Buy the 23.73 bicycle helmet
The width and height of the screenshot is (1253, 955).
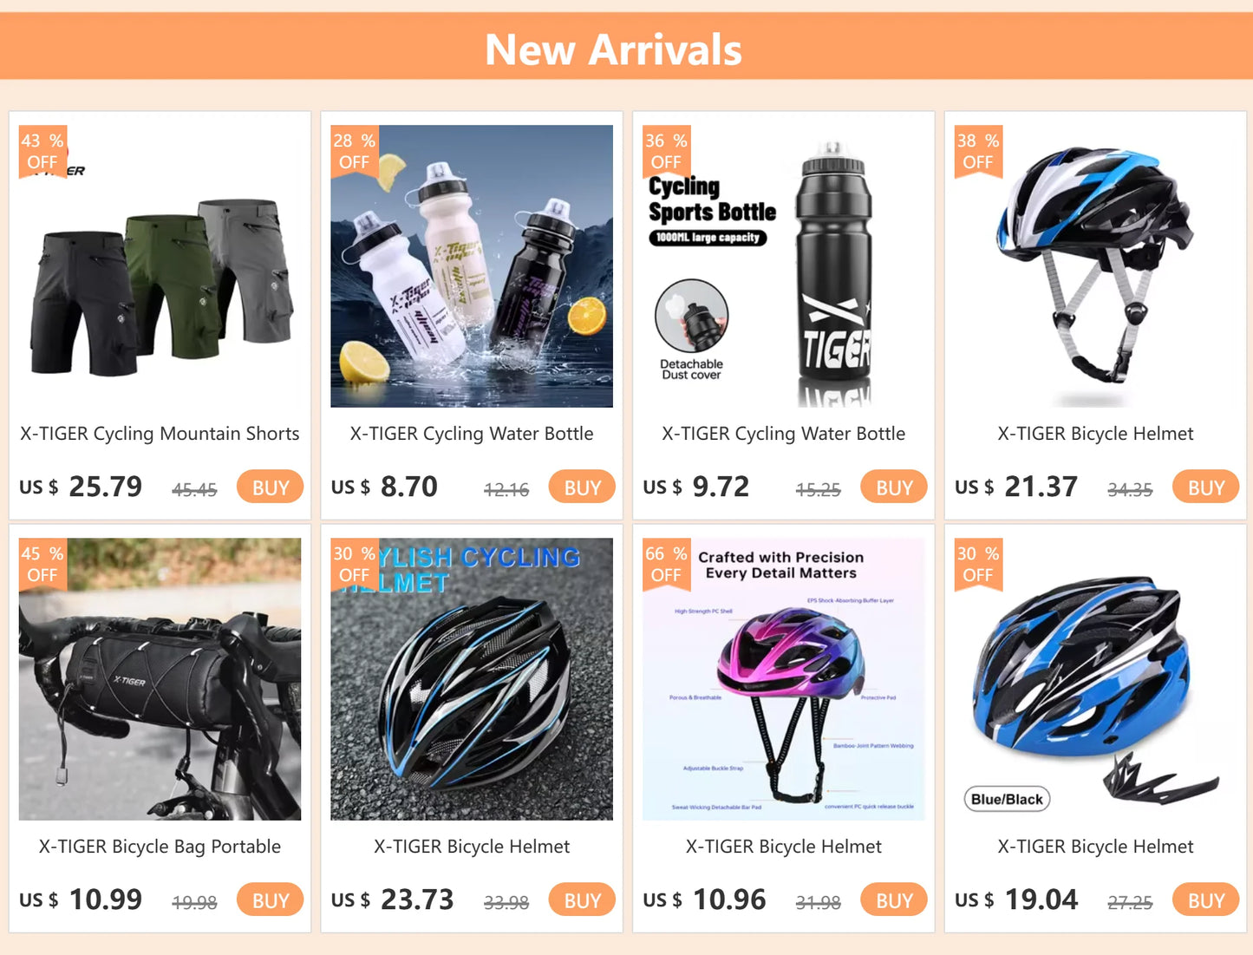582,900
